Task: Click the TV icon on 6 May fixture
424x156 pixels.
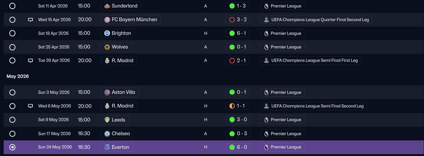Action: [30, 106]
